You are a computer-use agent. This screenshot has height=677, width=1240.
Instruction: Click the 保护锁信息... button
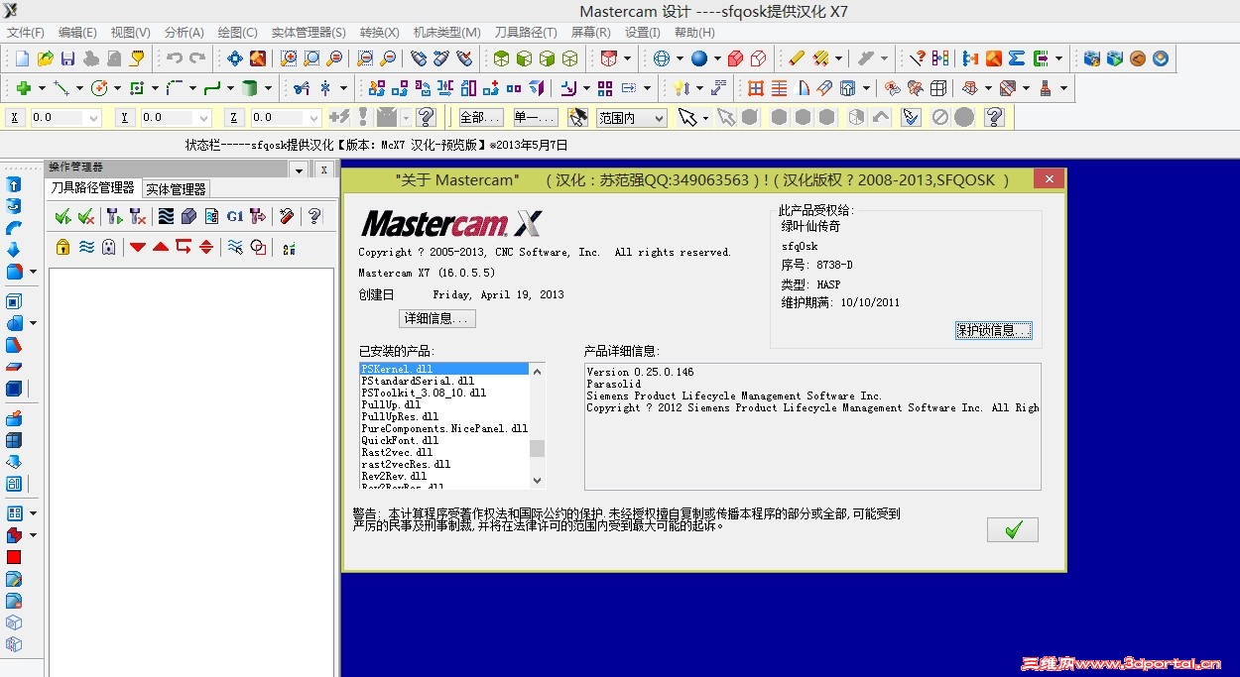point(993,330)
